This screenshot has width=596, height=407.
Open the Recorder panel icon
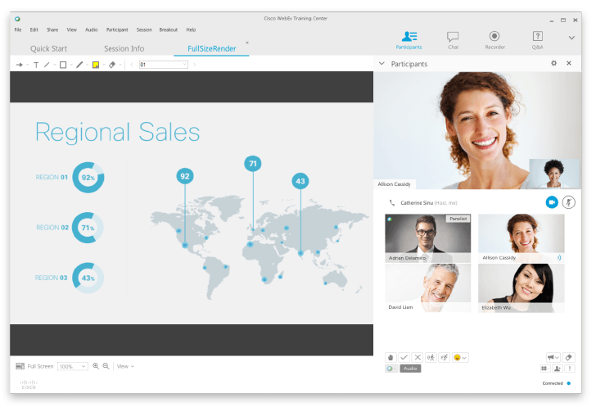coord(494,40)
